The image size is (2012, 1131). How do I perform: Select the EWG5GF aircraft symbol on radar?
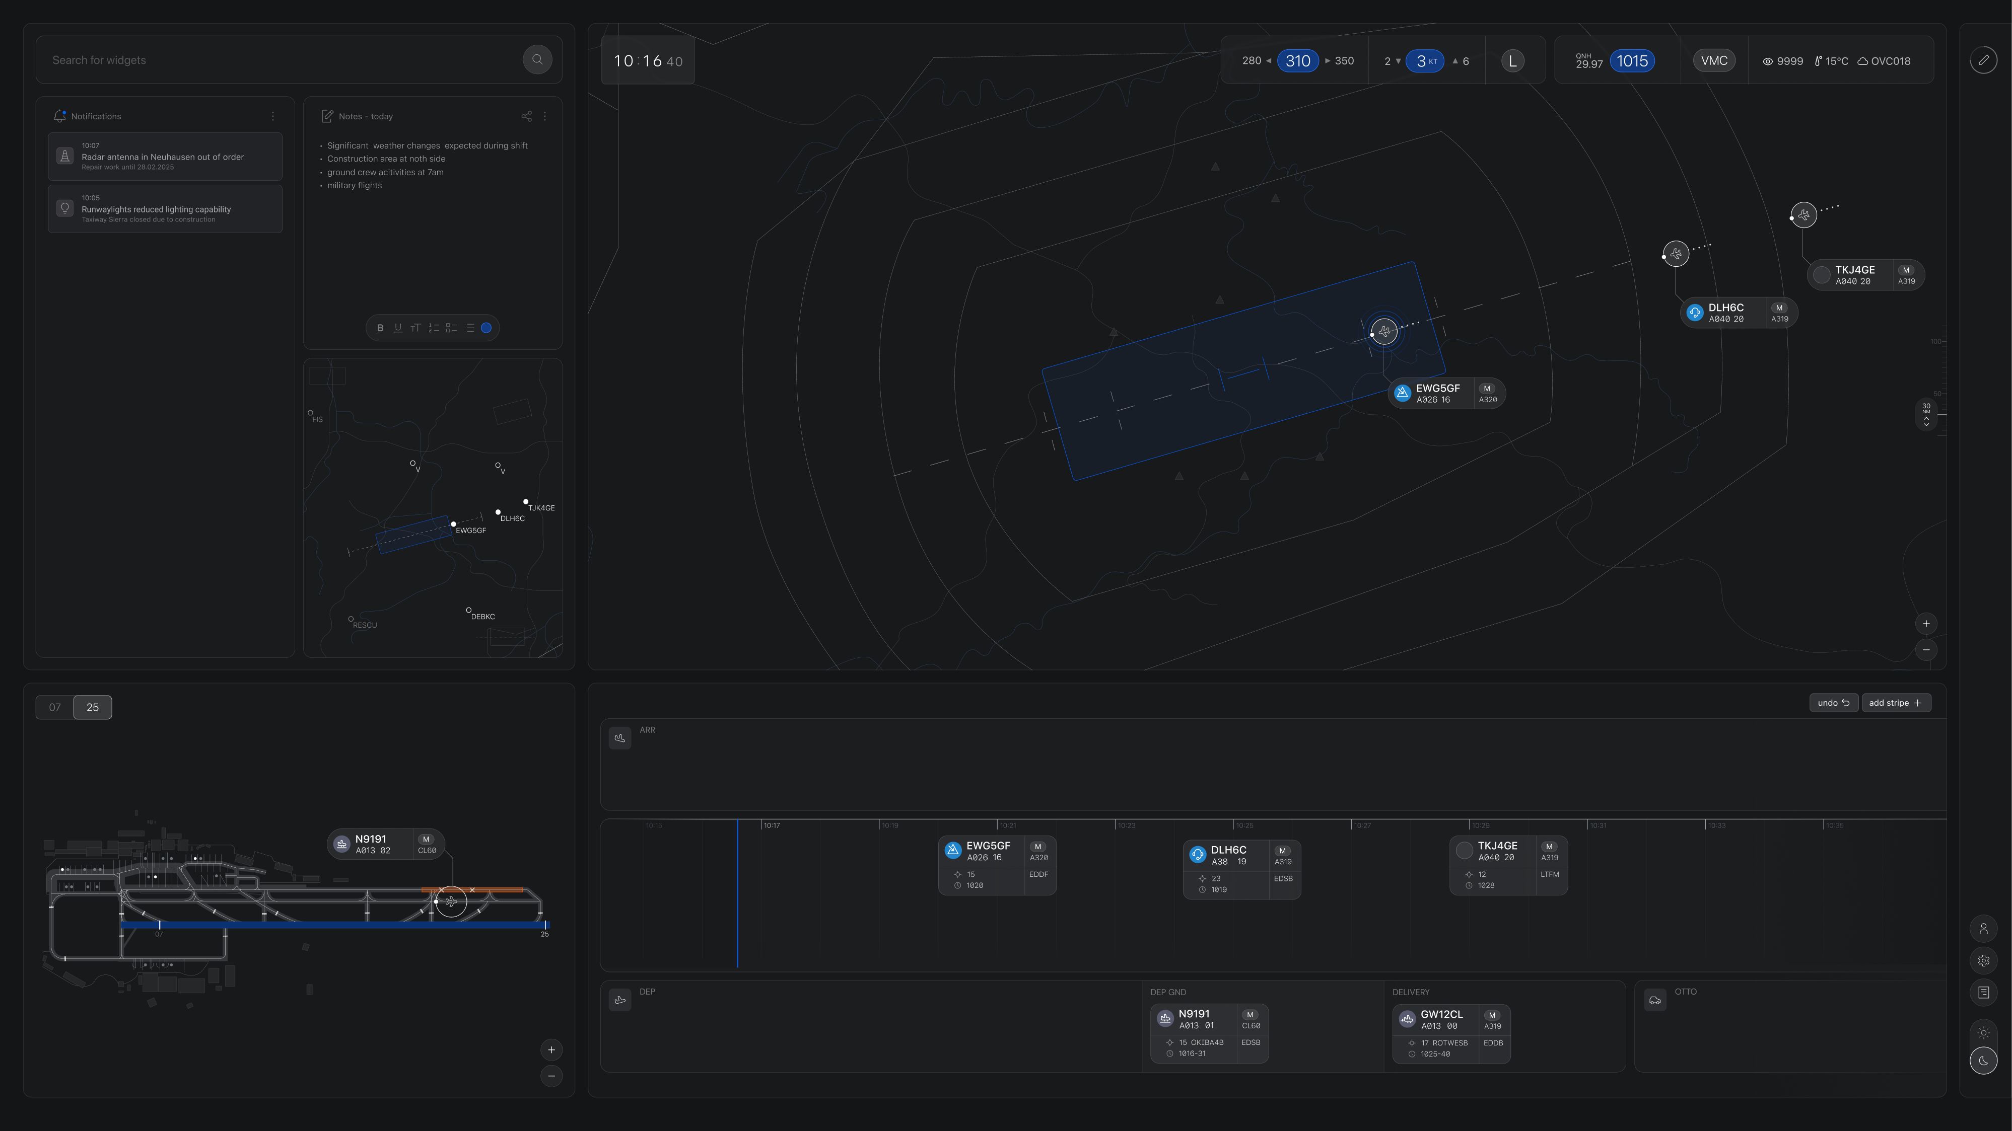coord(1384,332)
